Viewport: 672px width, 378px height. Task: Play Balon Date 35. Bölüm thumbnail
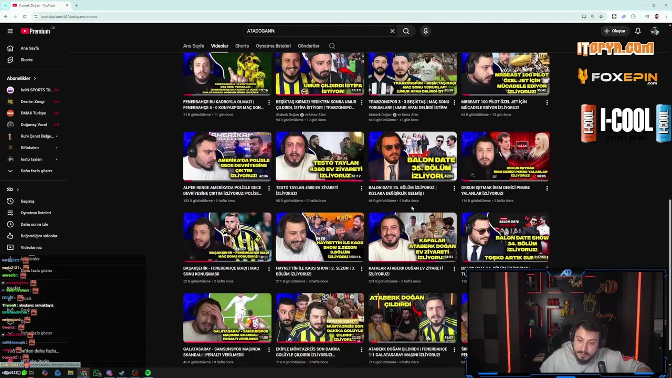click(x=412, y=156)
